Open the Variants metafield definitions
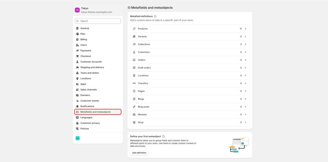 tap(190, 36)
